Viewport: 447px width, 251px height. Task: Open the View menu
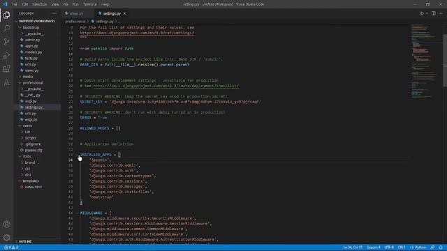click(x=55, y=4)
